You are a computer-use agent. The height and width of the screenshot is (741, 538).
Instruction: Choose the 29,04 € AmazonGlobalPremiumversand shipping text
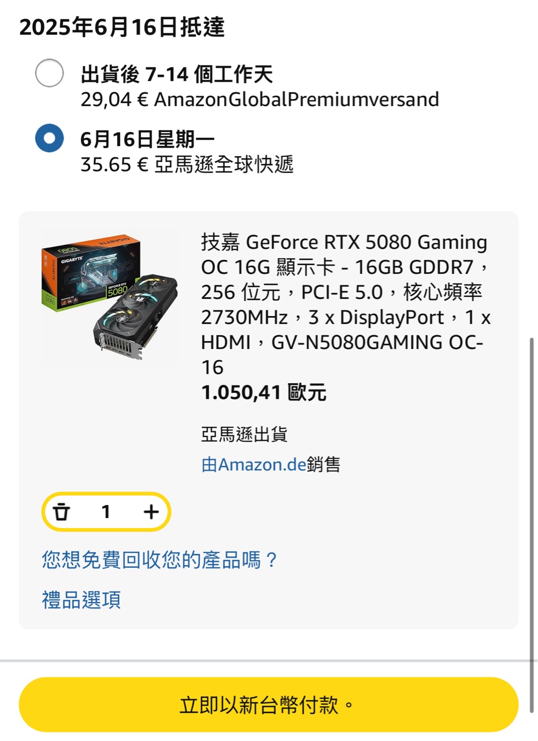point(259,100)
